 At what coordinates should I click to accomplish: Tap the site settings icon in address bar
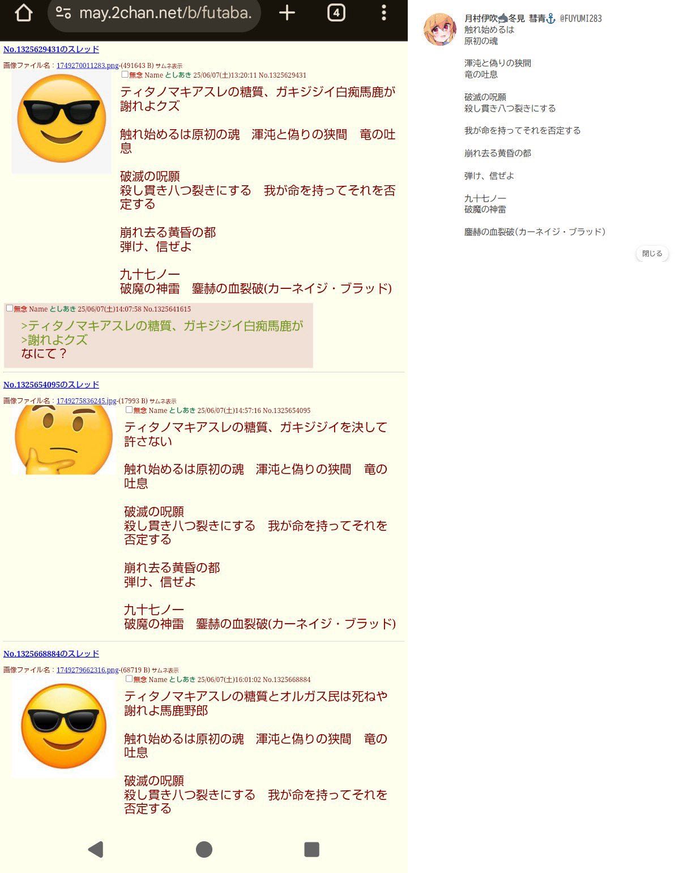63,12
